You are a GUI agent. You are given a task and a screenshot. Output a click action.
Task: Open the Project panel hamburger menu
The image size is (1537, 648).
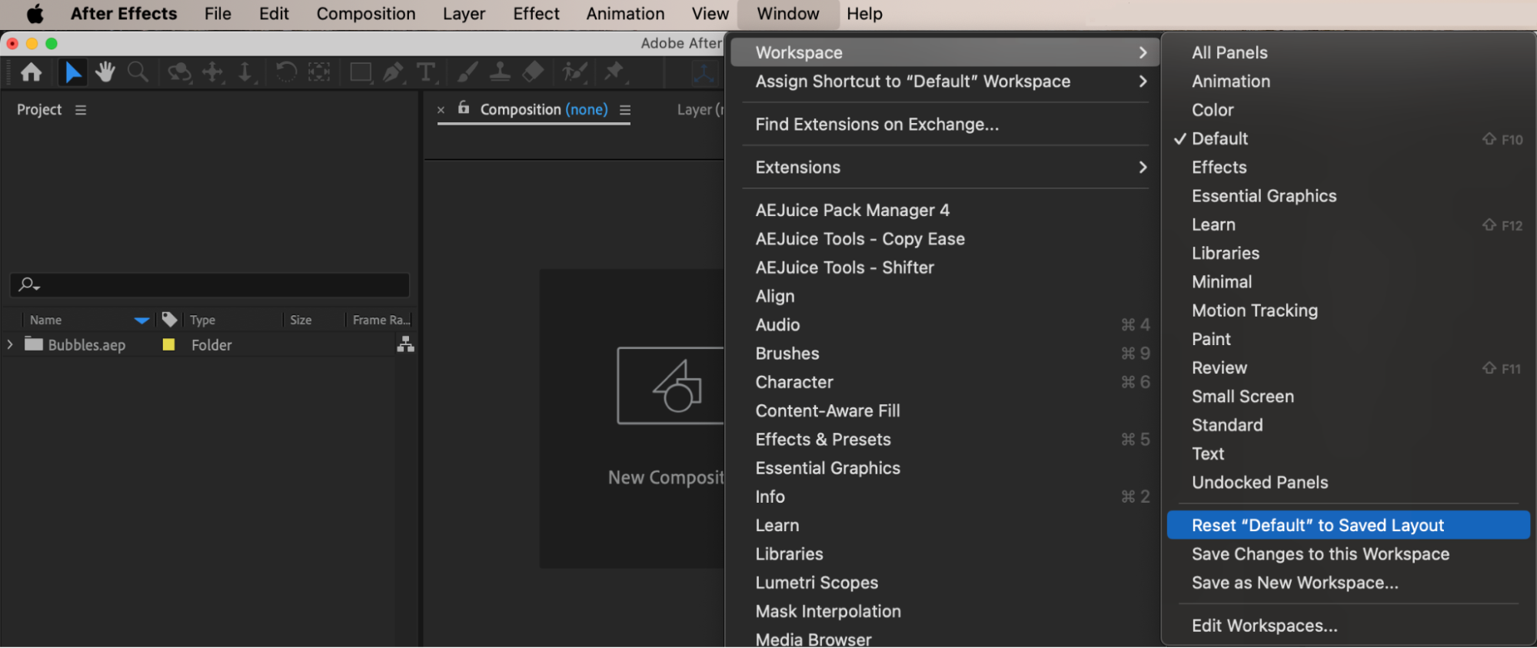click(x=81, y=110)
